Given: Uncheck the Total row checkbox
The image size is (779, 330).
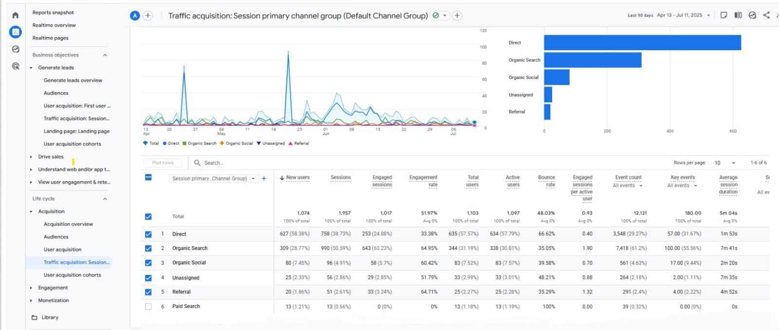Looking at the screenshot, I should pos(148,216).
